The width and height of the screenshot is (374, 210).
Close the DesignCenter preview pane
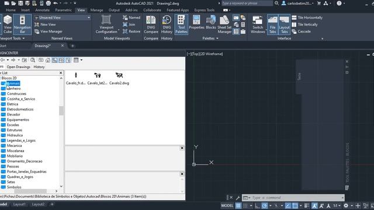pyautogui.click(x=182, y=148)
